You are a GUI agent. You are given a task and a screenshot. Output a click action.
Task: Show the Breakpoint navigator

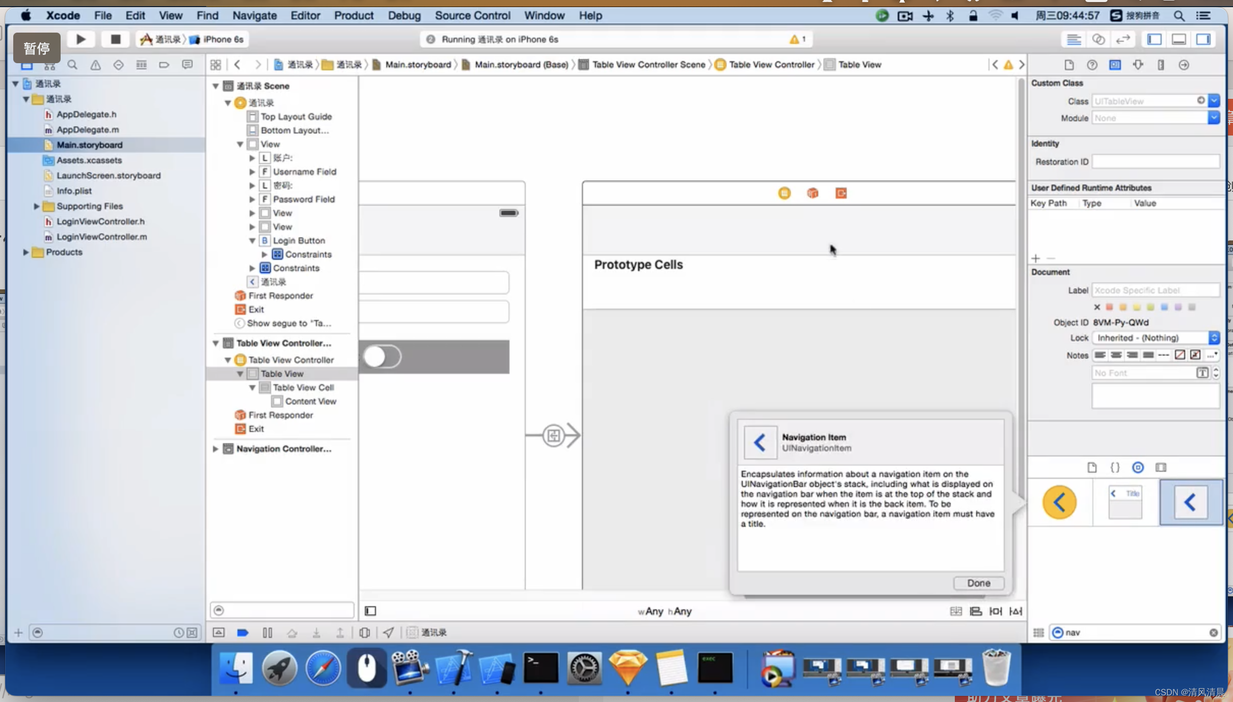164,65
